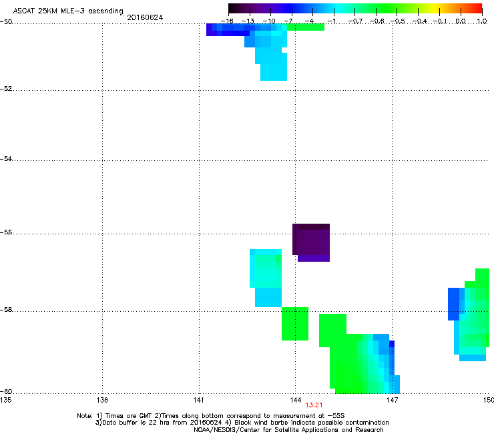Viewport: 494px width, 434px height.
Task: Click the longitude axis label 147
Action: click(392, 400)
